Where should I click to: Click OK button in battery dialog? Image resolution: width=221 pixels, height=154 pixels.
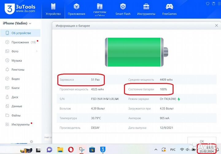(x=201, y=141)
